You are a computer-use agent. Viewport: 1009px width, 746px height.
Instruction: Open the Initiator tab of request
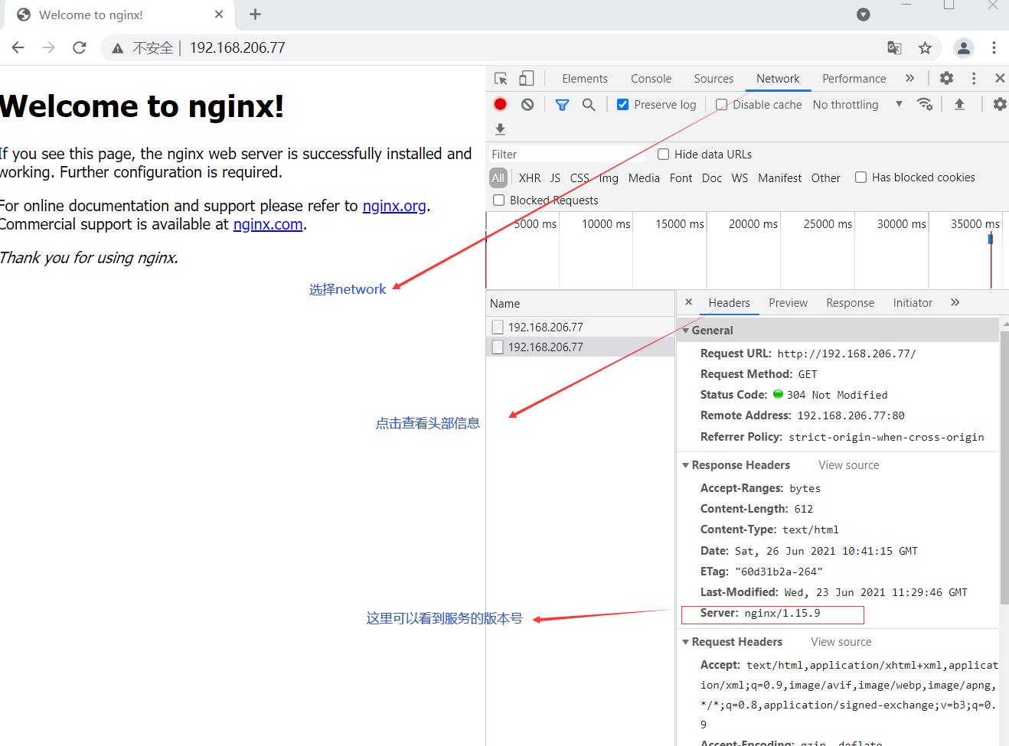(913, 303)
